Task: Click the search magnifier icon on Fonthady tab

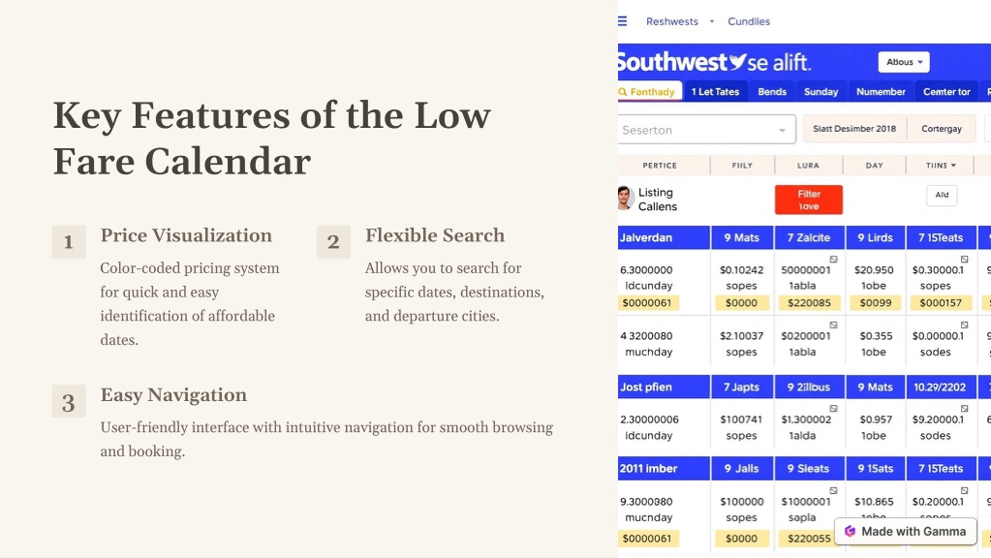Action: click(623, 92)
